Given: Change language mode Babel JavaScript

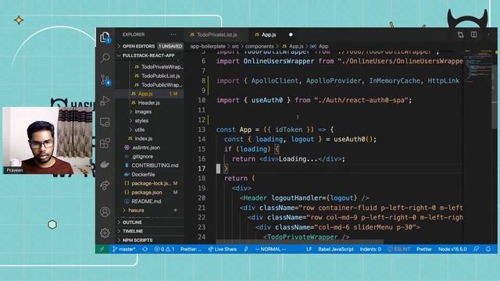Looking at the screenshot, I should click(x=336, y=249).
